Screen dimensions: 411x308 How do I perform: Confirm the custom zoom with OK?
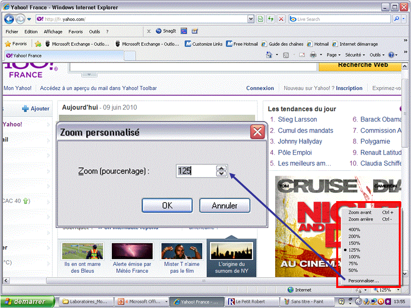tap(167, 205)
